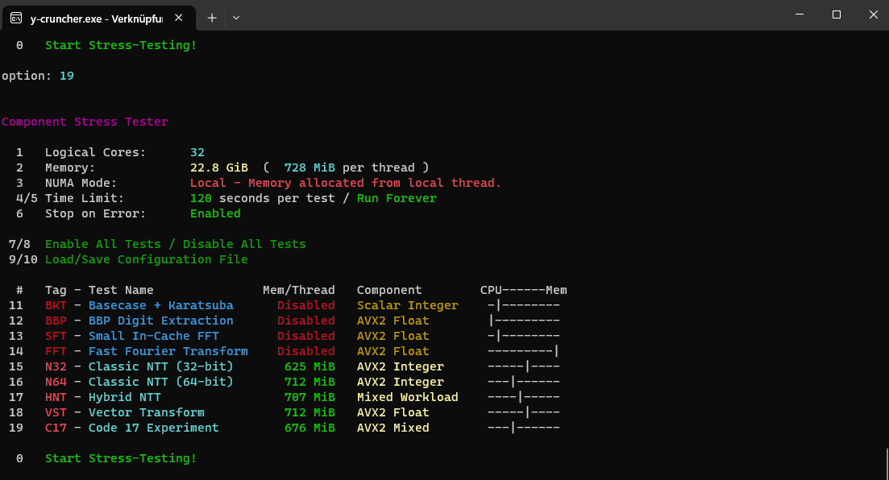Click the Stop on Error 'Enabled' value
This screenshot has width=889, height=480.
pos(215,213)
